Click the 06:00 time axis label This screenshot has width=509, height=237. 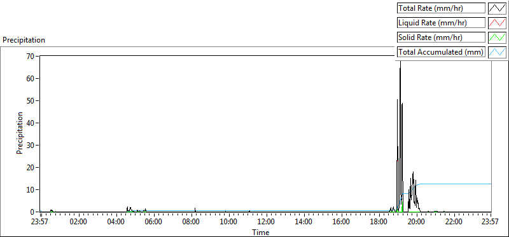154,222
